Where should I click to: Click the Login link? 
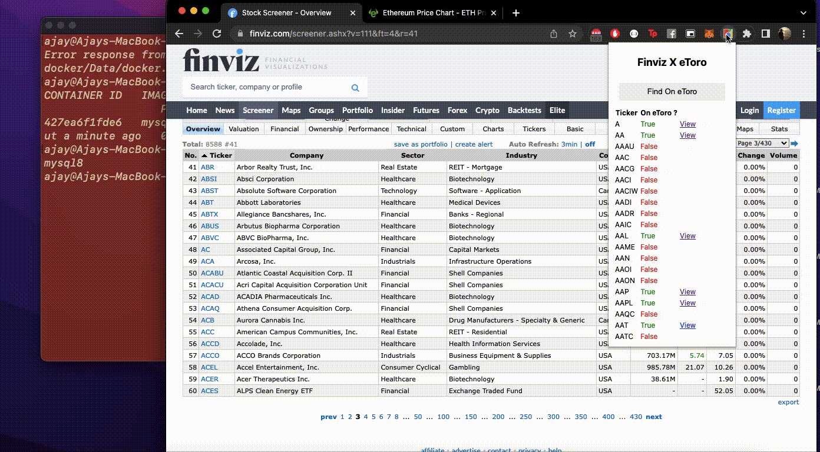click(x=749, y=110)
